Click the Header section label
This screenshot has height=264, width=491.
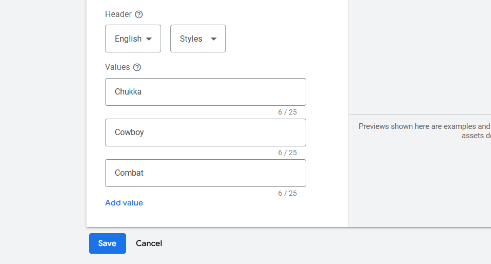coord(118,14)
